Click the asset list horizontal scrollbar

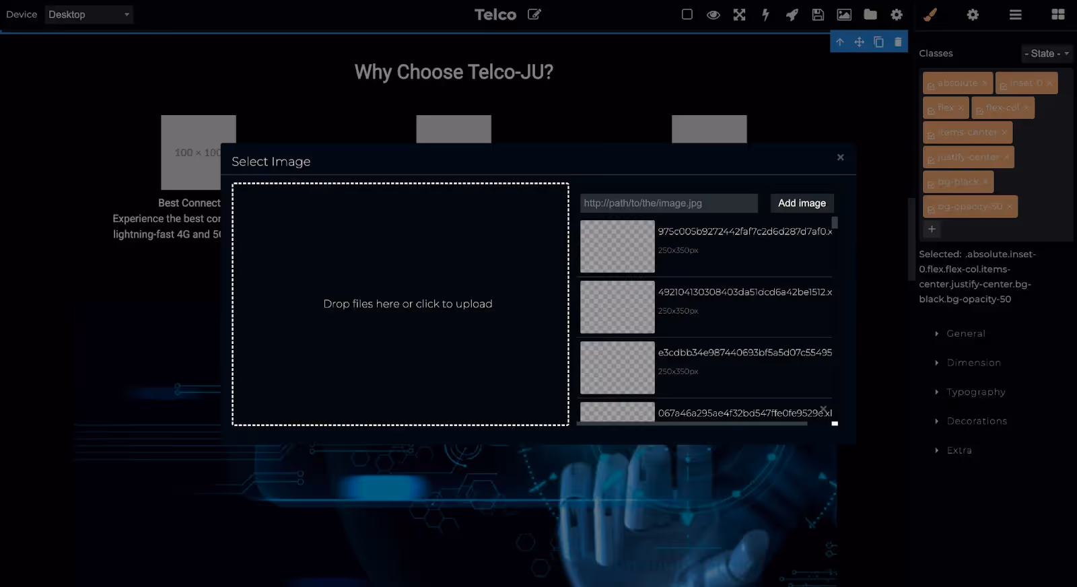point(692,423)
